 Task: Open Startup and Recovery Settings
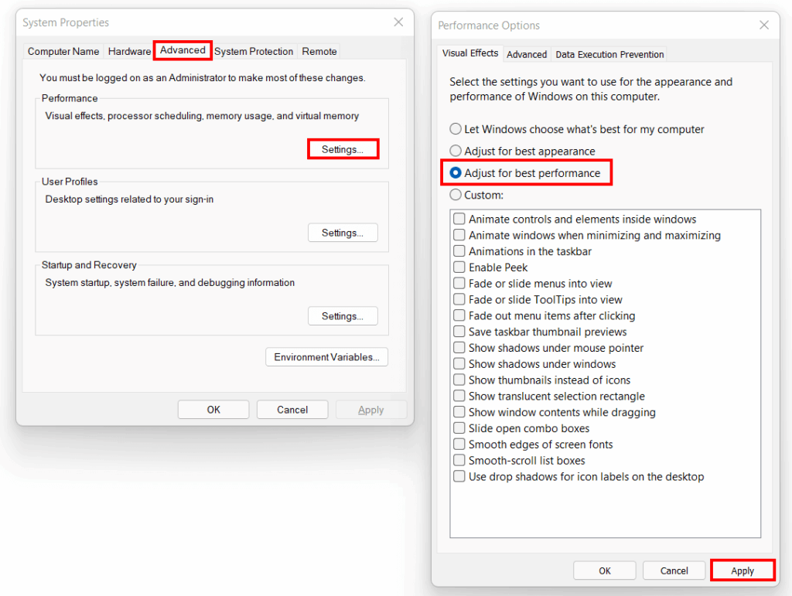pyautogui.click(x=343, y=315)
